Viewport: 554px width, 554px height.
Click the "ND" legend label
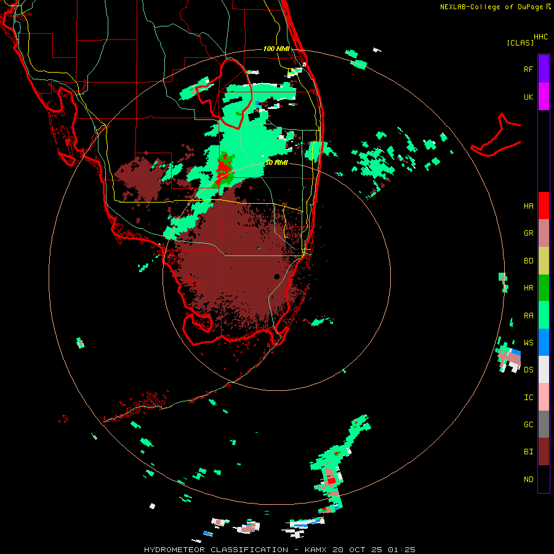click(528, 480)
